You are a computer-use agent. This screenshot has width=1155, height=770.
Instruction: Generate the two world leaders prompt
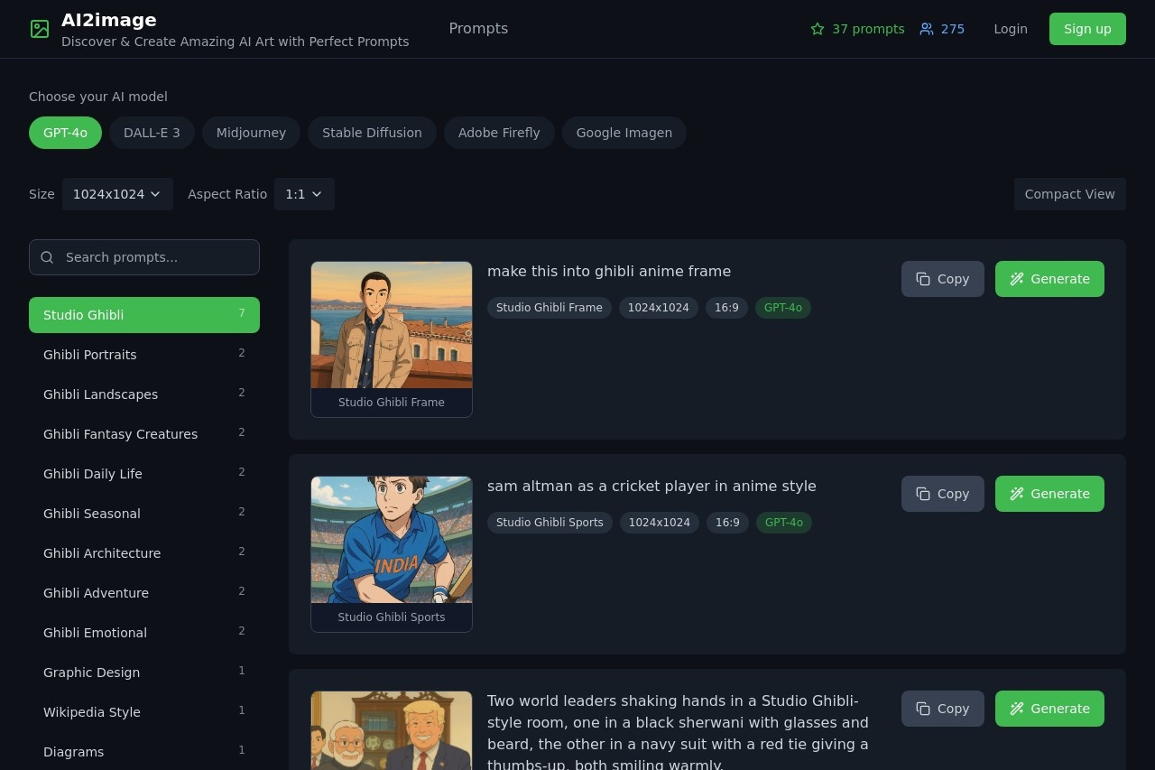pos(1049,709)
